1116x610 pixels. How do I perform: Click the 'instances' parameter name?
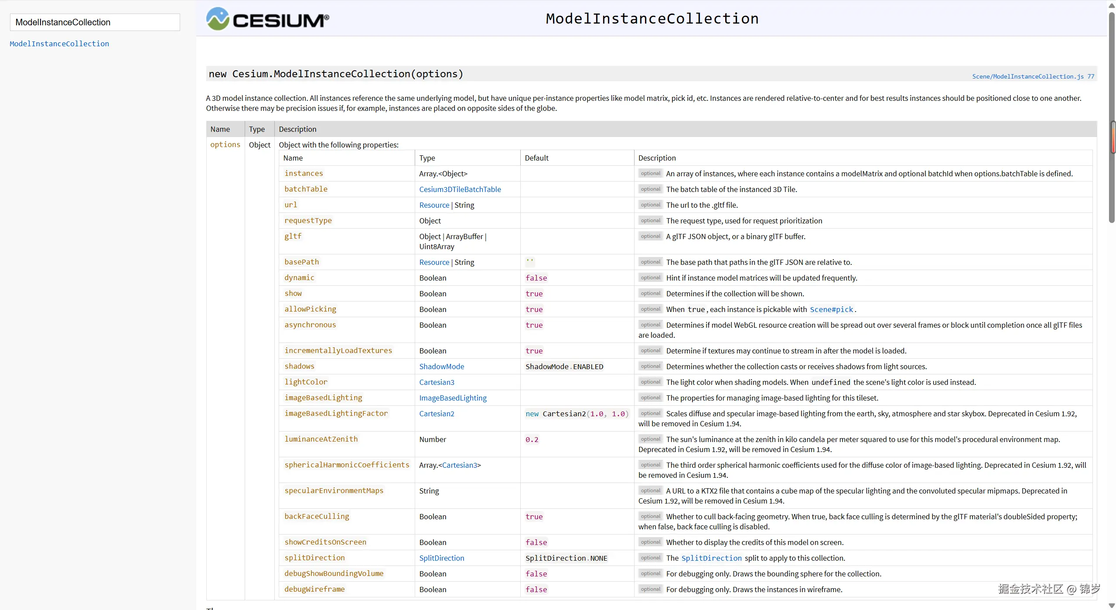304,173
